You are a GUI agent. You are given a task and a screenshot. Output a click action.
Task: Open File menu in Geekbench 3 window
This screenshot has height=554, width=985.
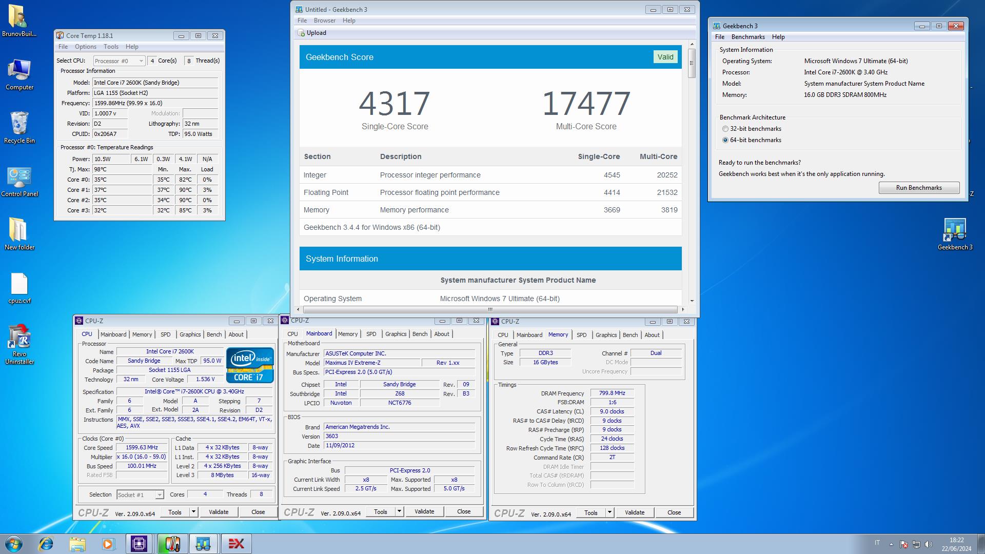[x=720, y=37]
